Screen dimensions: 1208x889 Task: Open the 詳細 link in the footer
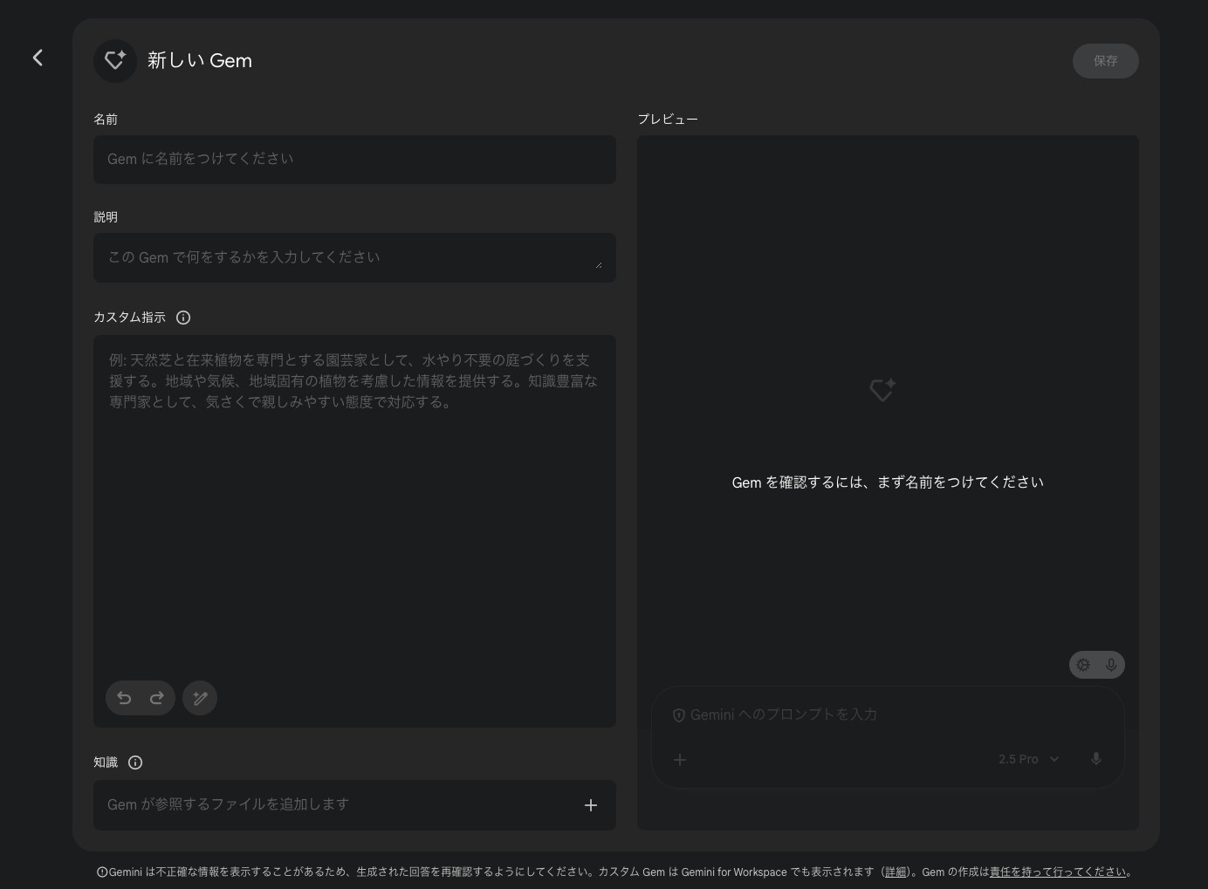point(896,872)
